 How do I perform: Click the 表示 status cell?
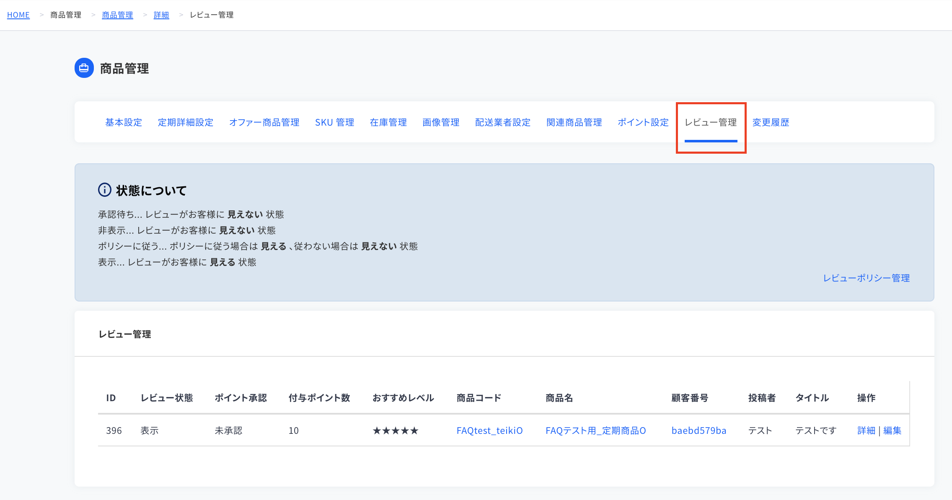point(150,430)
